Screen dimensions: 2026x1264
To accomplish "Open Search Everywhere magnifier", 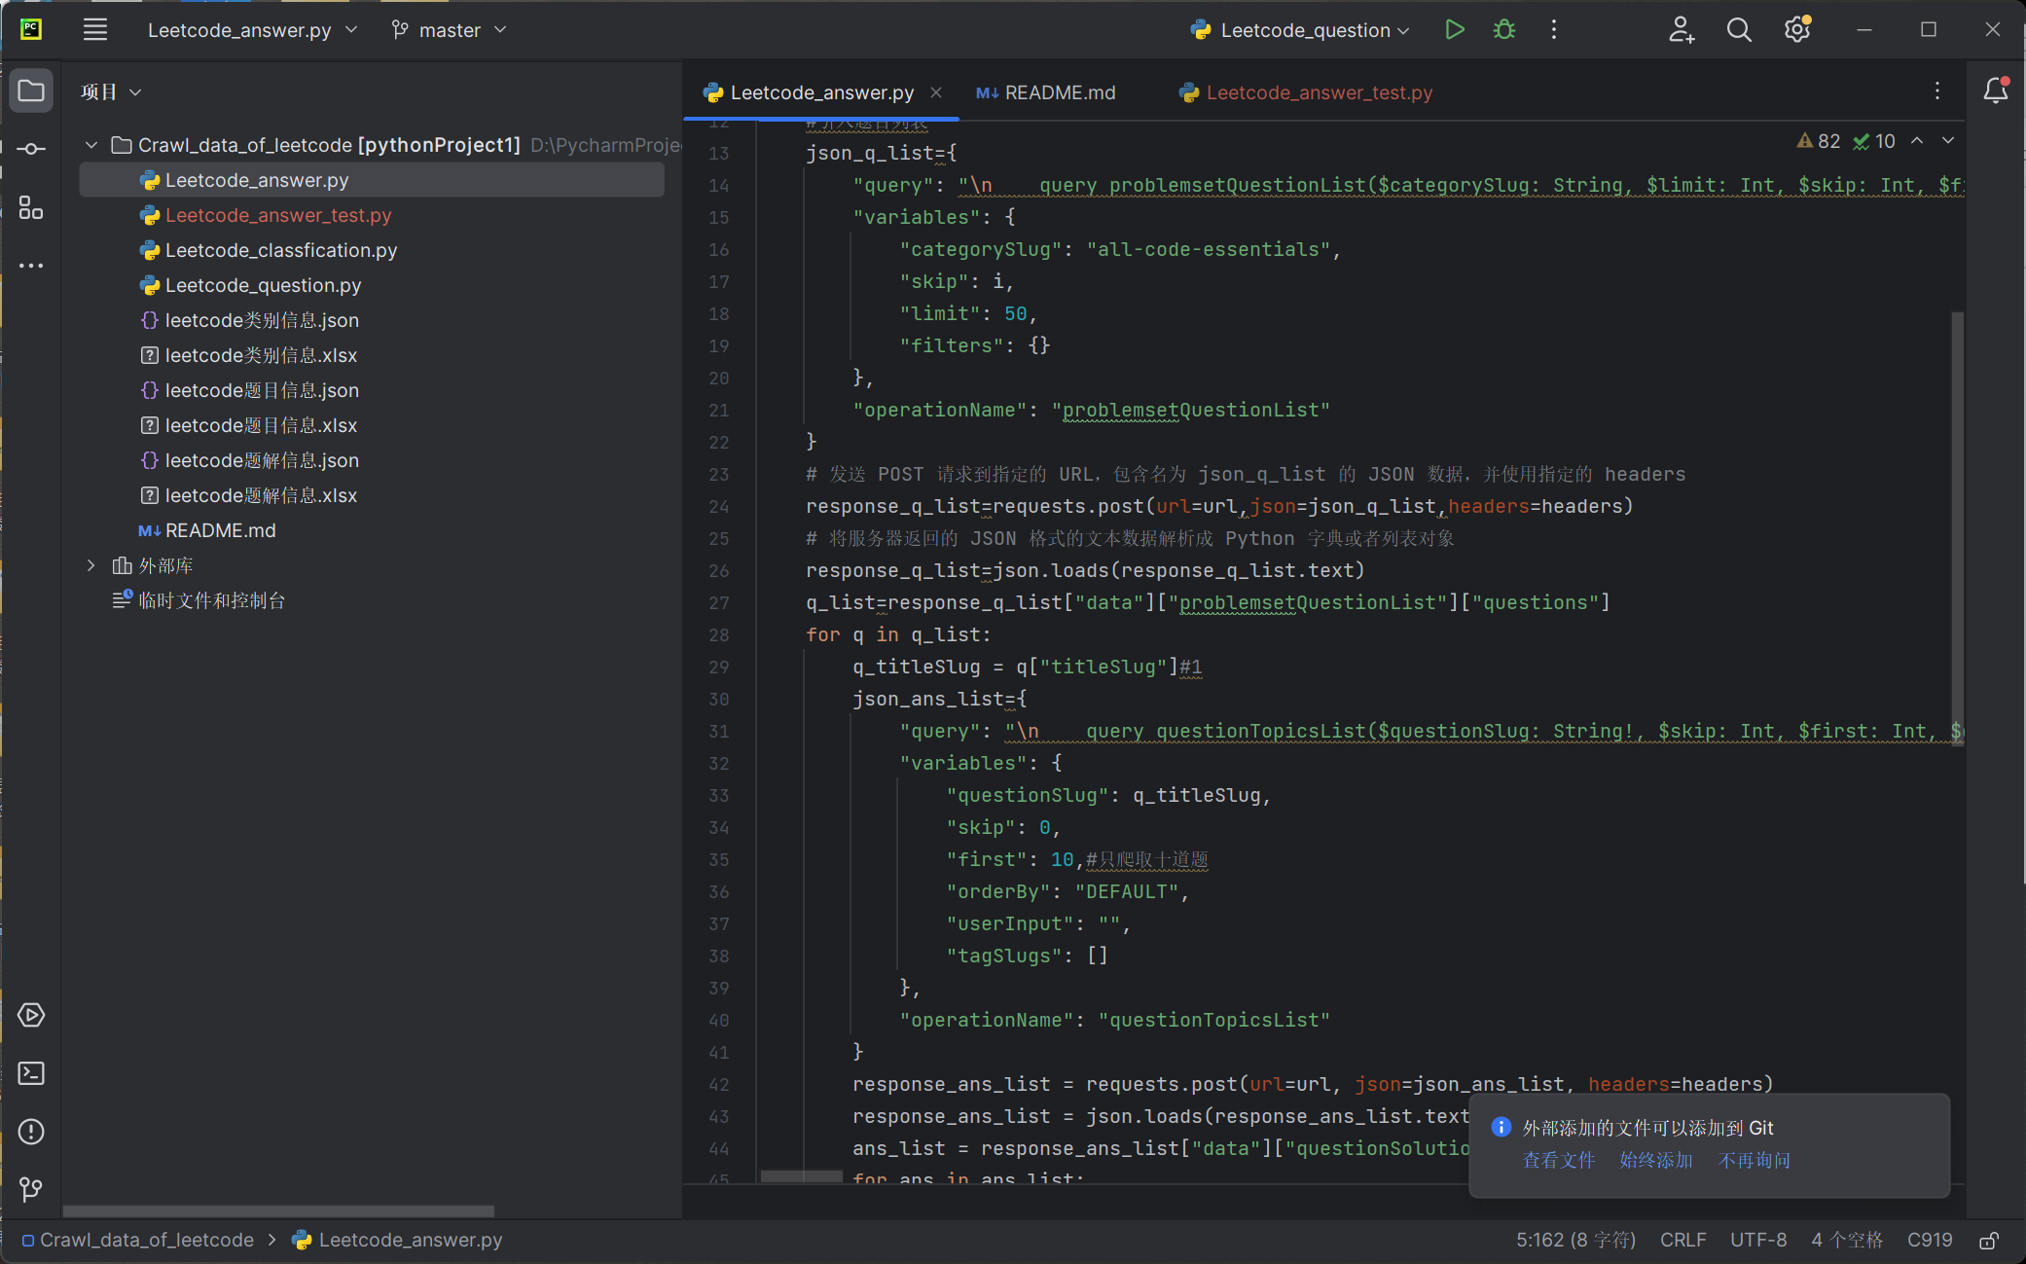I will click(x=1739, y=30).
